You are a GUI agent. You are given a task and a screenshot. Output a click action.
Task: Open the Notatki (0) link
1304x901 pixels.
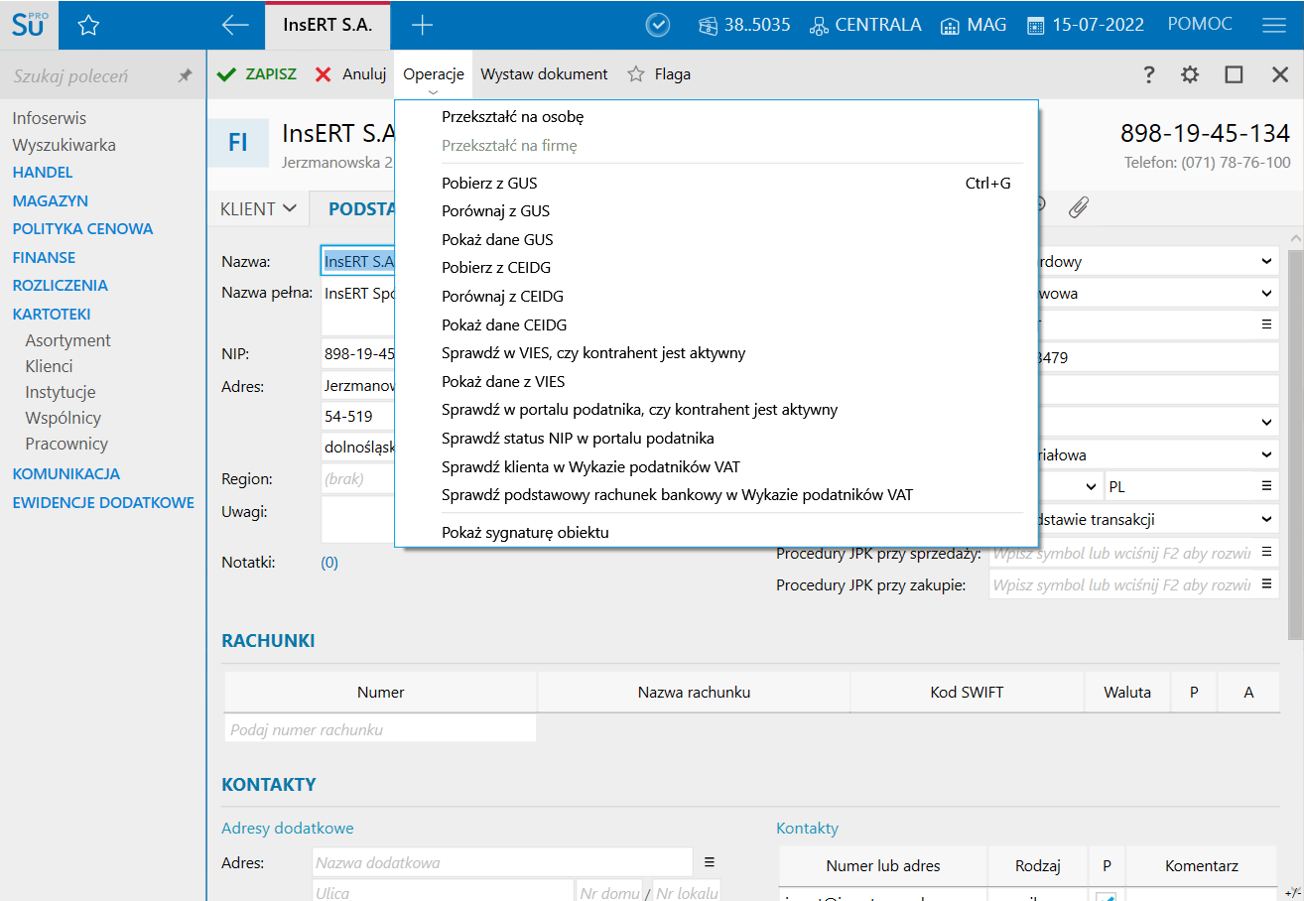329,563
